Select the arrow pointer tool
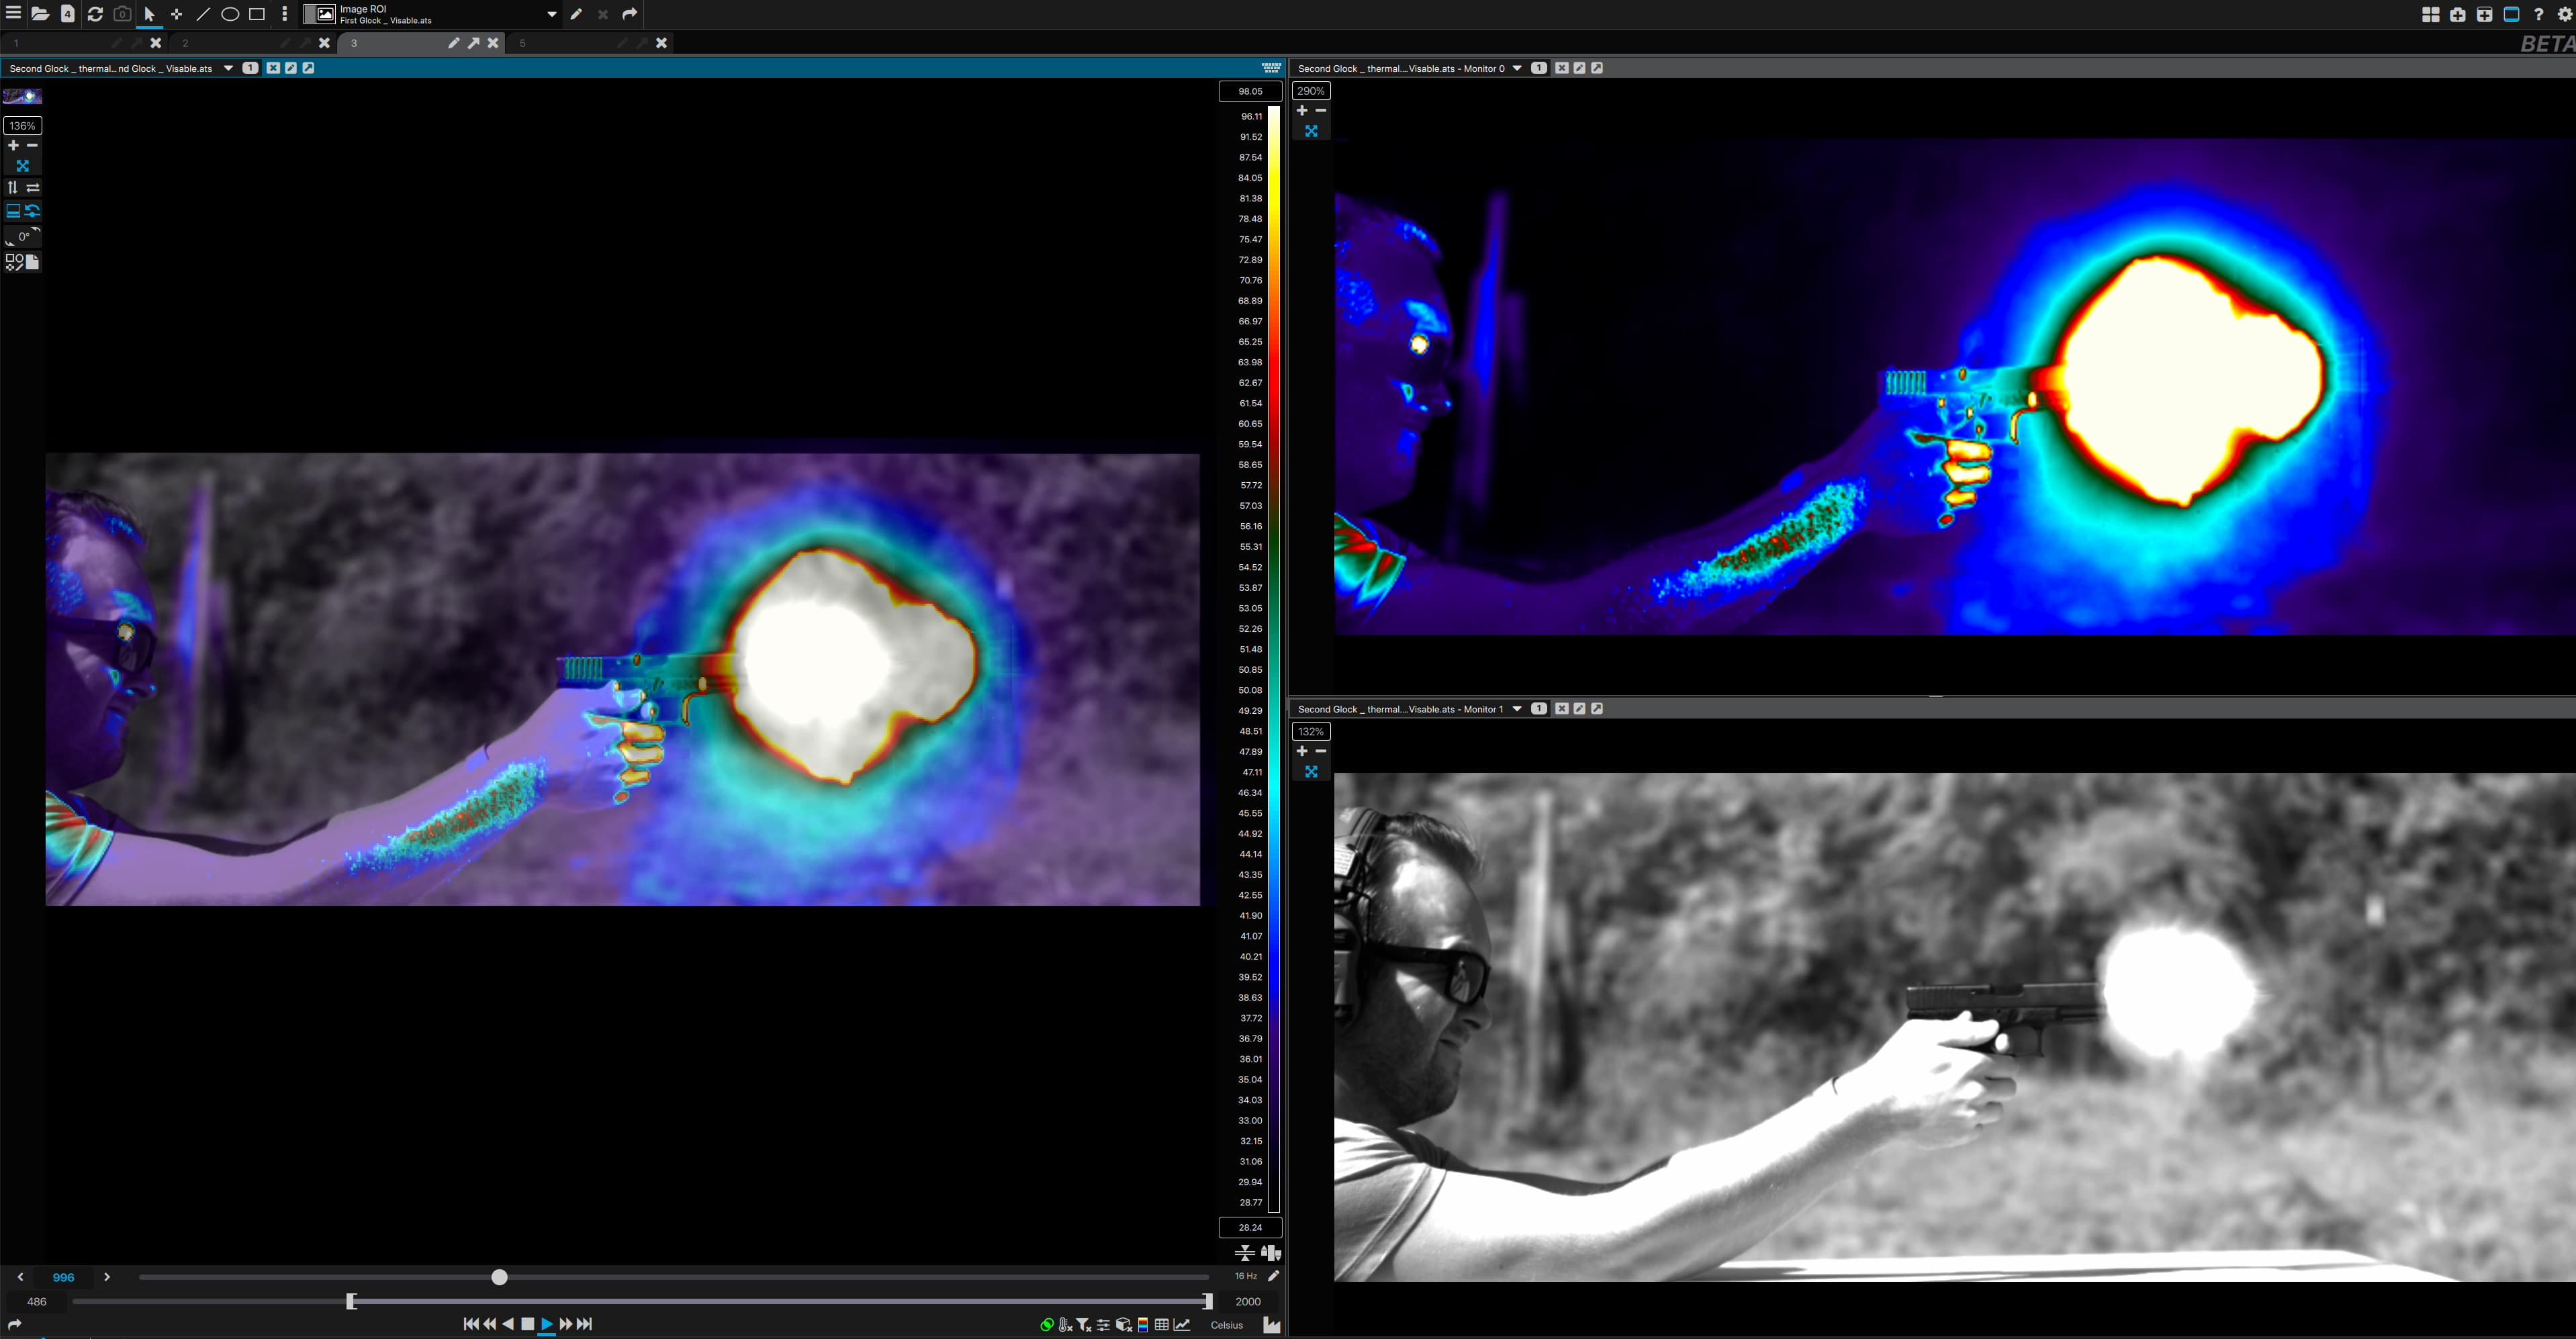The width and height of the screenshot is (2576, 1339). (x=149, y=14)
